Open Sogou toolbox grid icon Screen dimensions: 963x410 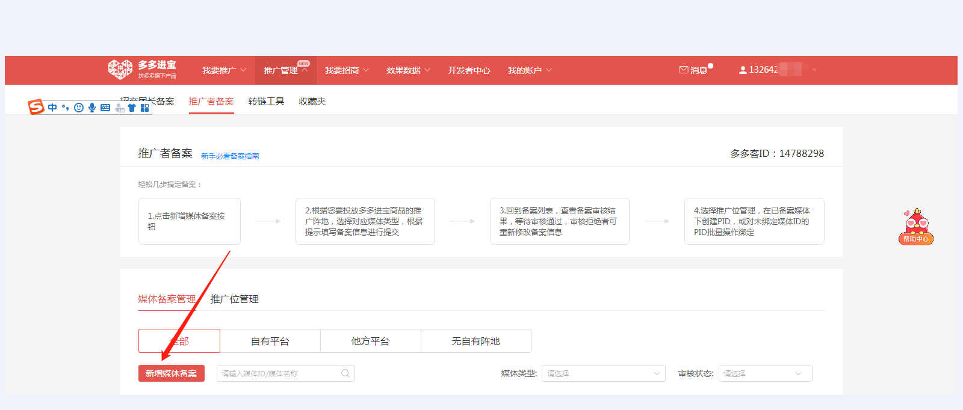[x=144, y=108]
